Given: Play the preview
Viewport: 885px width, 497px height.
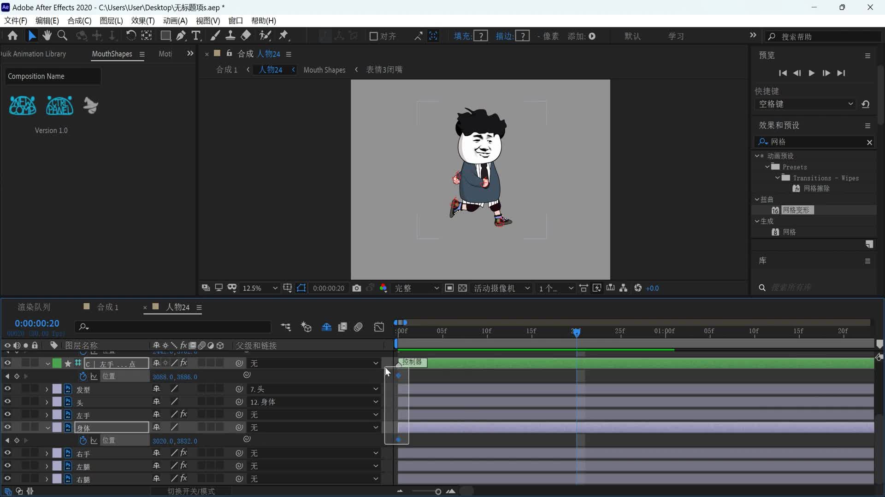Looking at the screenshot, I should [x=811, y=73].
